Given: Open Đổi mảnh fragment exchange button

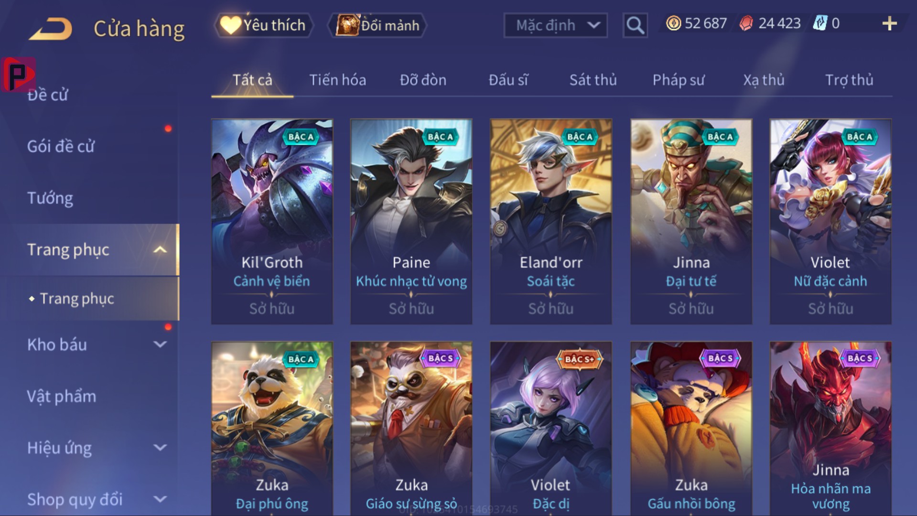Looking at the screenshot, I should [x=378, y=25].
